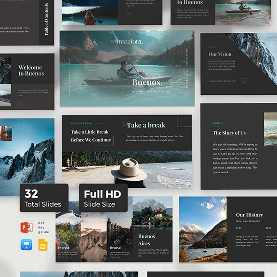Click the ppt format label
Image resolution: width=277 pixels, height=277 pixels.
pos(41,223)
